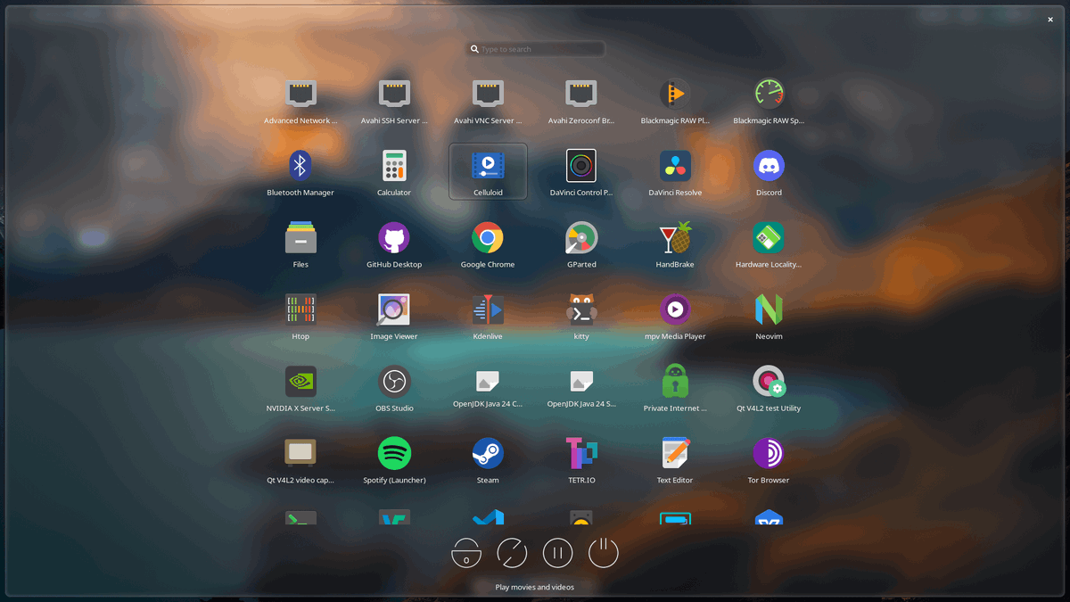This screenshot has height=602, width=1070.
Task: Launch Steam
Action: [488, 460]
